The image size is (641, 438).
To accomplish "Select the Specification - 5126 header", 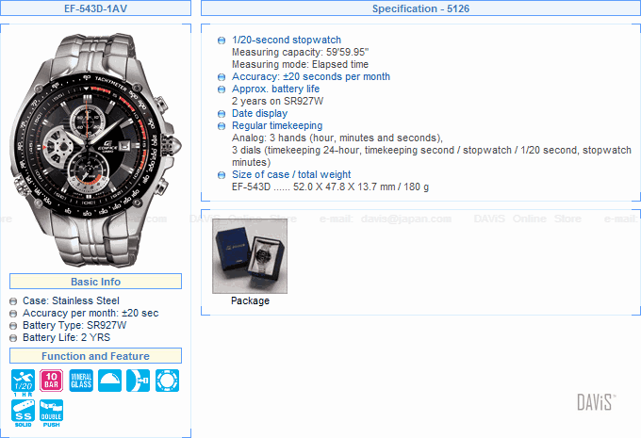I will pyautogui.click(x=420, y=8).
